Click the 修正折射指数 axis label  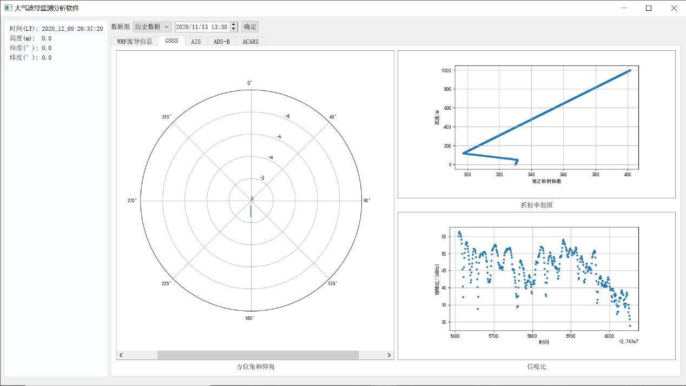547,181
